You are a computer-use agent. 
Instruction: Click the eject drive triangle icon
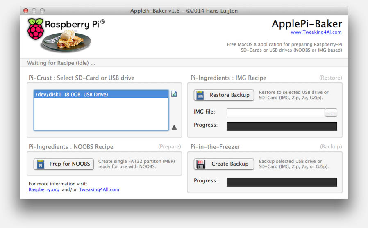pyautogui.click(x=174, y=127)
